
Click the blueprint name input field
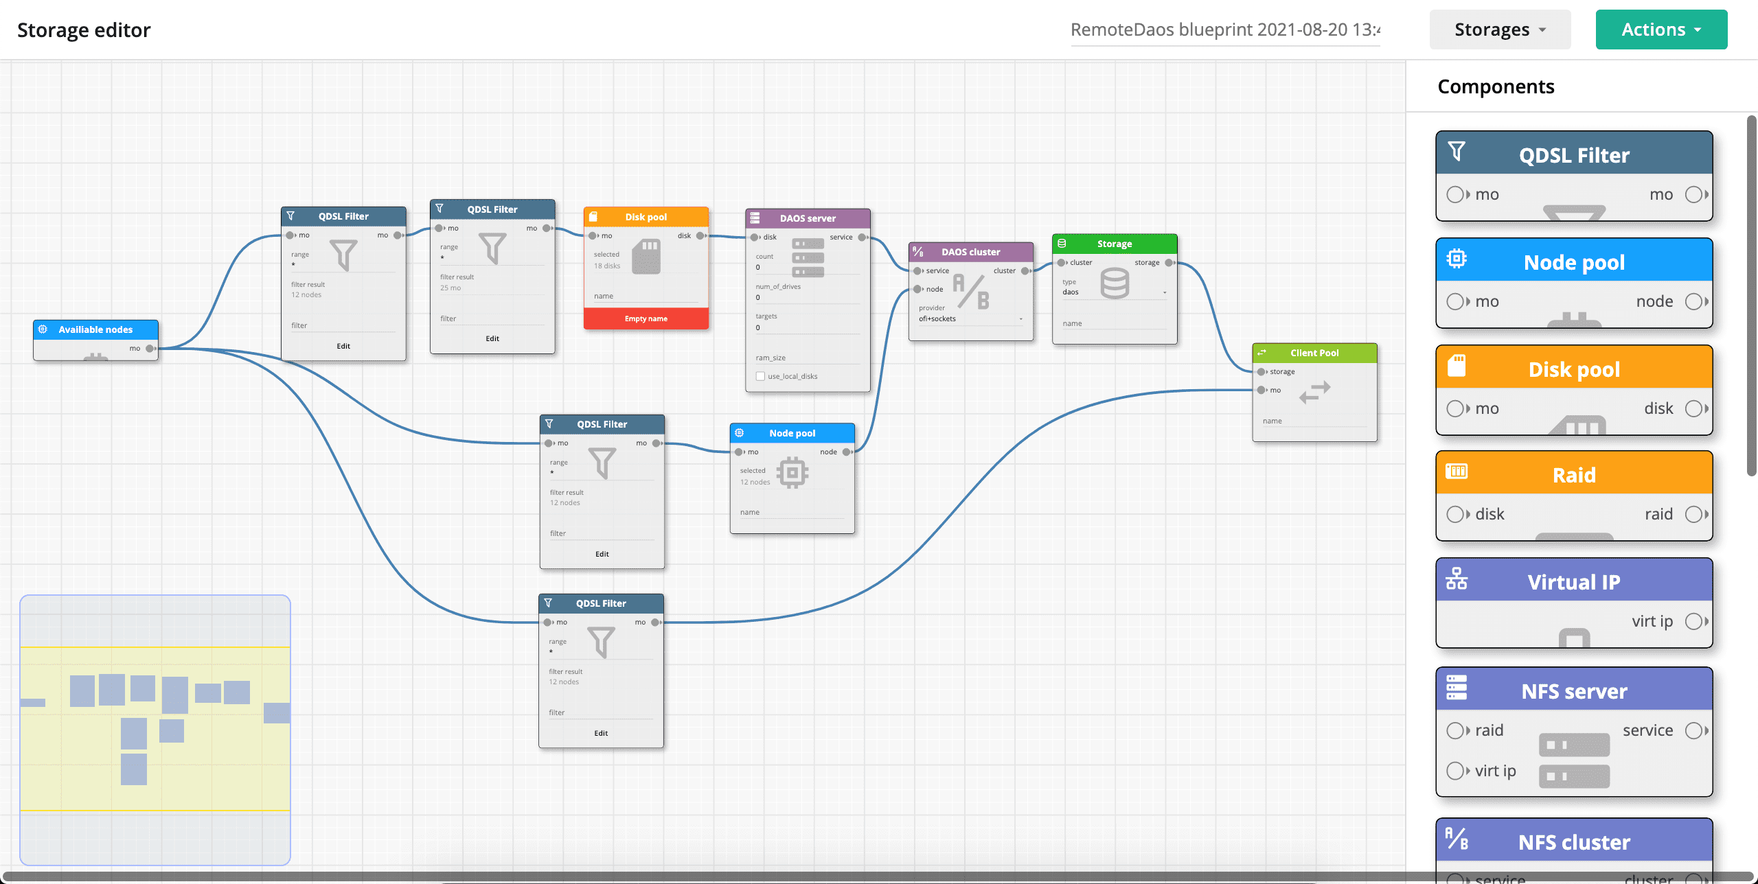[x=1225, y=30]
